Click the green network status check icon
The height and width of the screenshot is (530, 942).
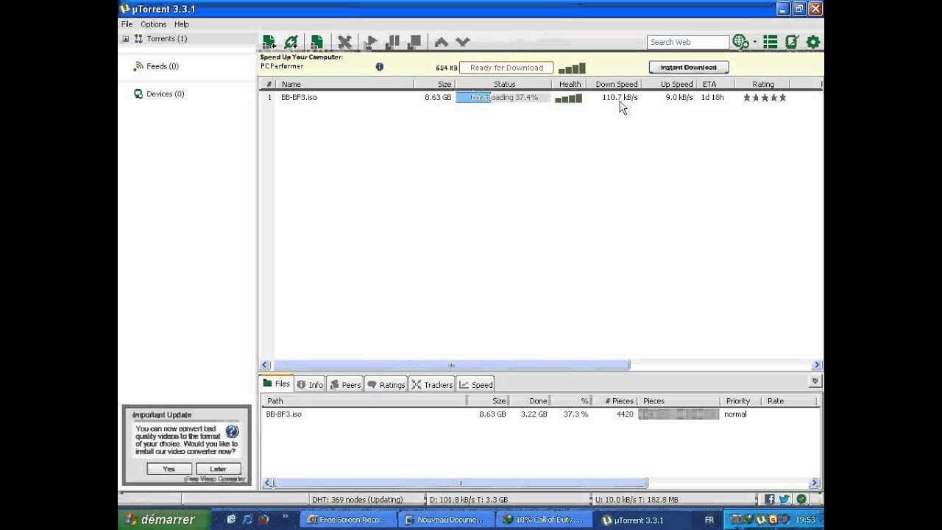click(x=801, y=499)
